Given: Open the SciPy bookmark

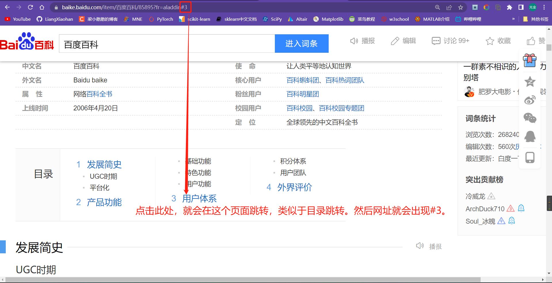Looking at the screenshot, I should pos(272,19).
